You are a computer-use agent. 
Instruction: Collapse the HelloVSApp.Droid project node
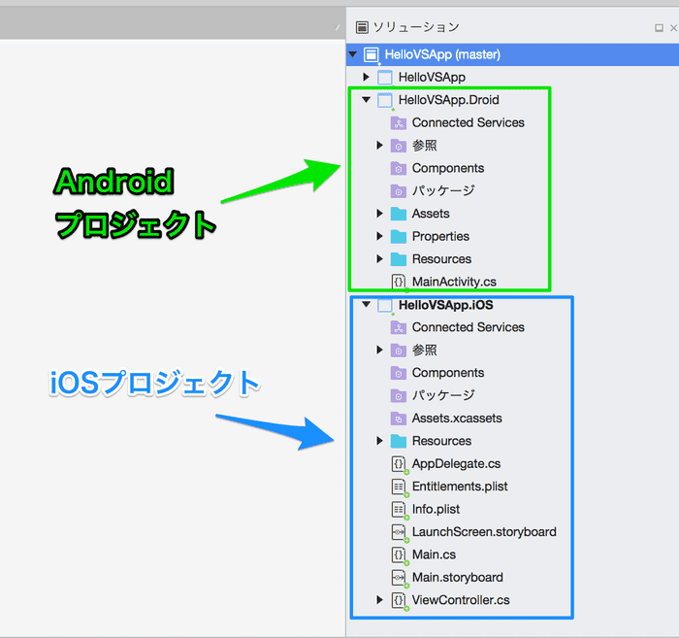[x=366, y=100]
